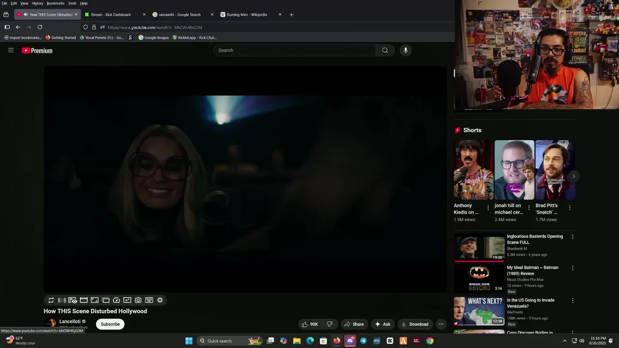
Task: Open Lancelloti channel name link
Action: click(x=70, y=321)
